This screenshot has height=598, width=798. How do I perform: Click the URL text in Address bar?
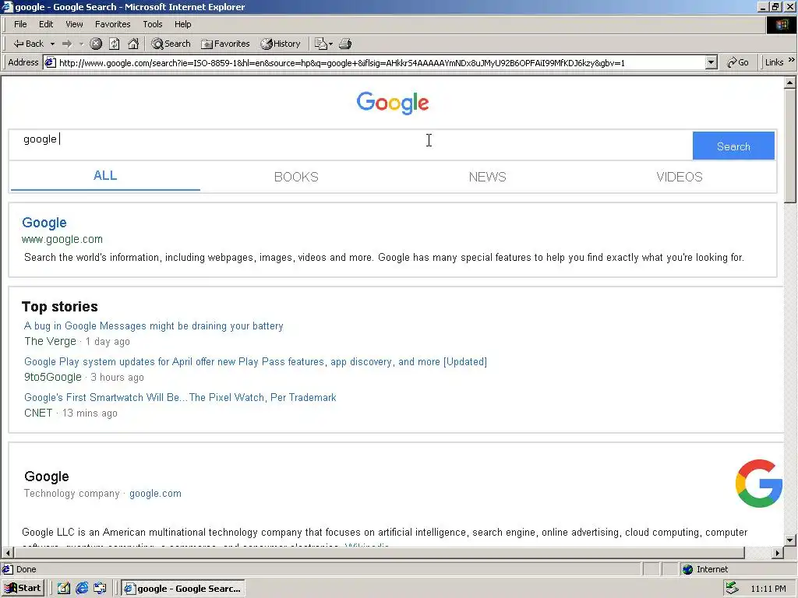342,63
